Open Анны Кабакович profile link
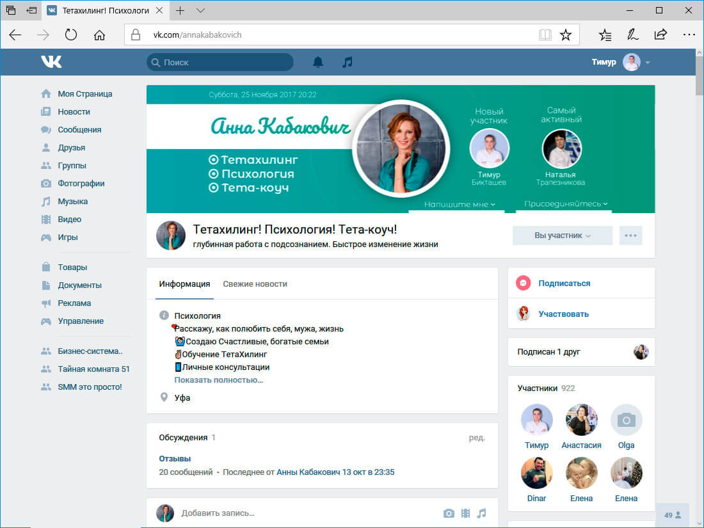Image resolution: width=704 pixels, height=528 pixels. point(308,472)
